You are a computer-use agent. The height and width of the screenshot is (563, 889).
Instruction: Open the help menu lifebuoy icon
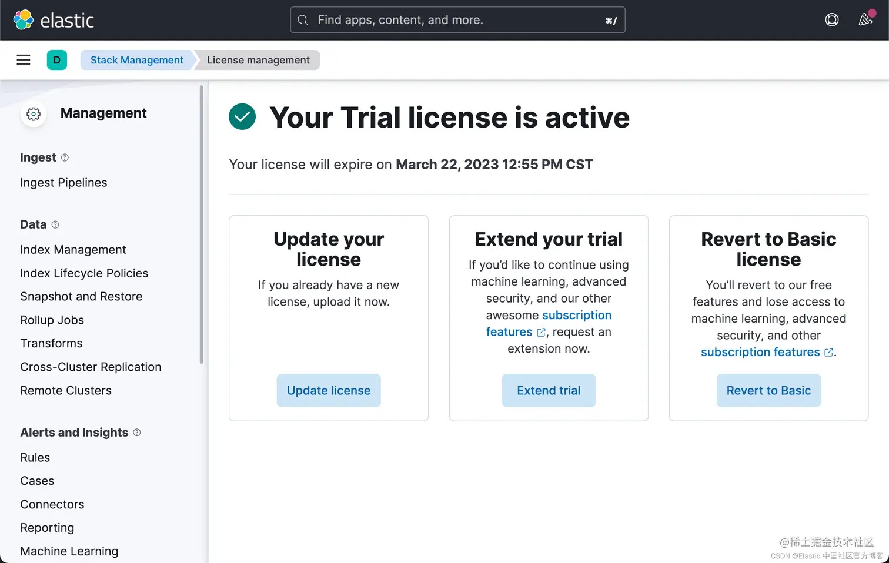(832, 20)
